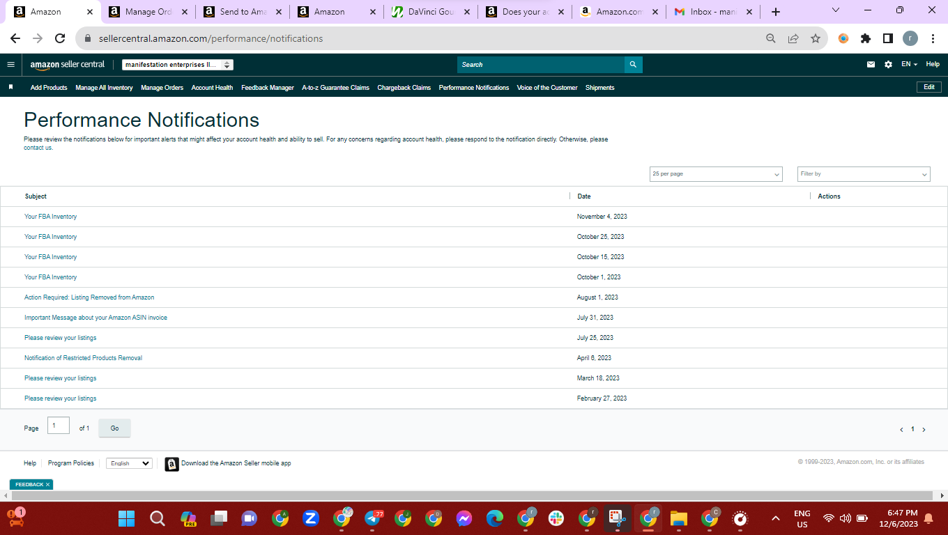
Task: Switch to the DaVinci browser tab
Action: pos(431,12)
